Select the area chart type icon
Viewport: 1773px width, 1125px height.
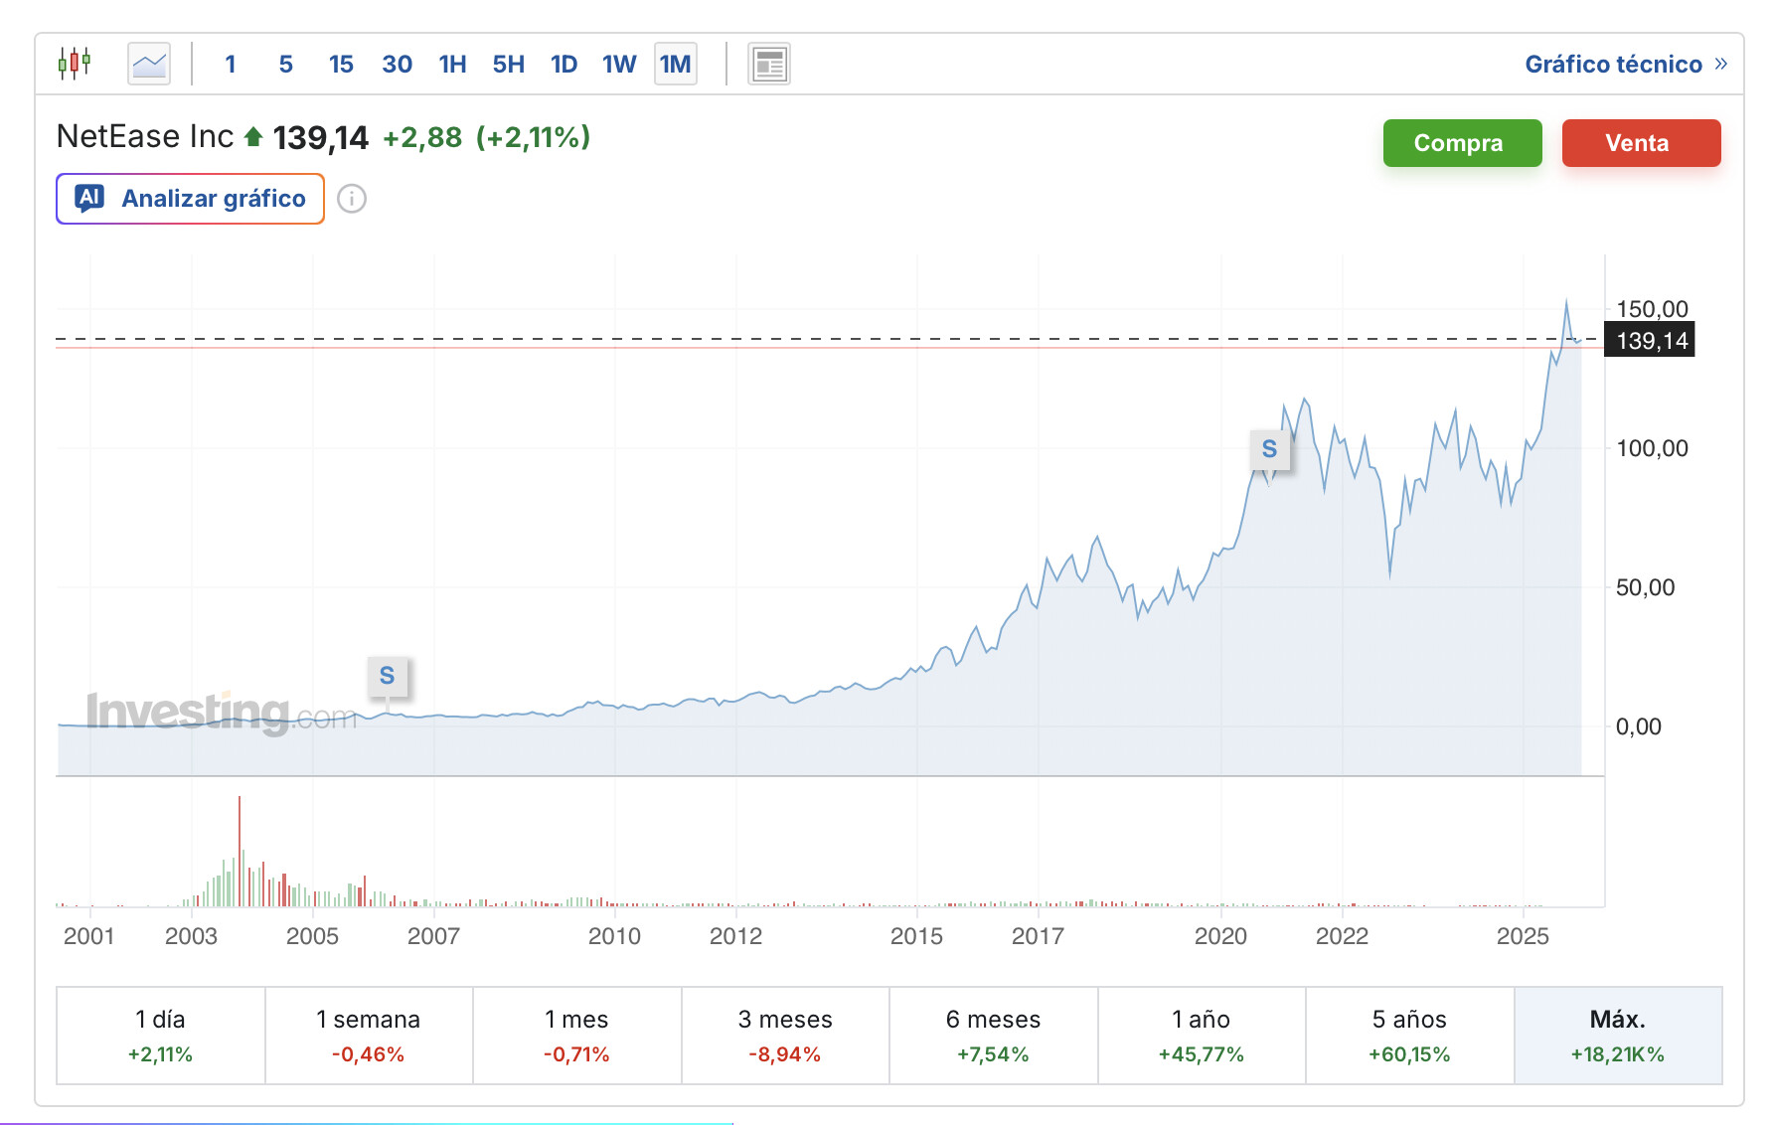click(x=149, y=64)
